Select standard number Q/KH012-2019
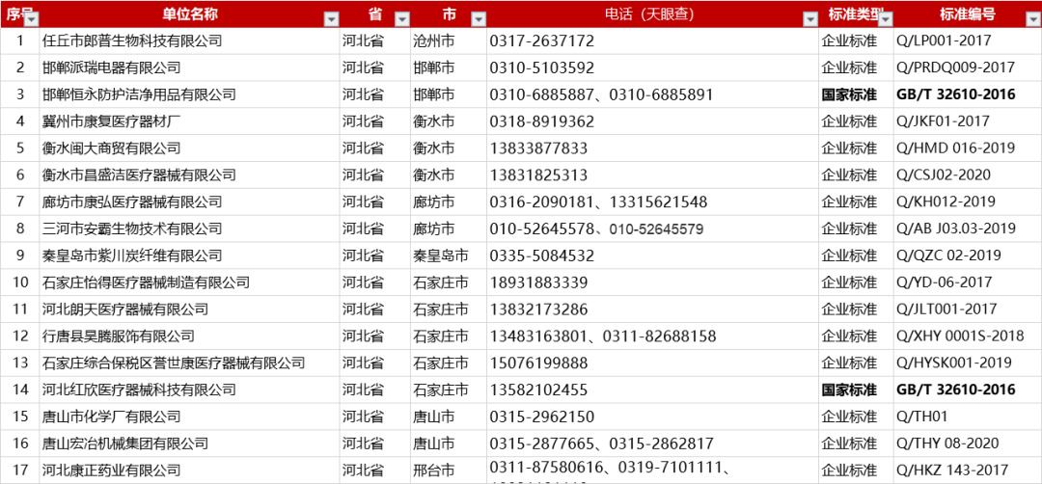 [968, 202]
